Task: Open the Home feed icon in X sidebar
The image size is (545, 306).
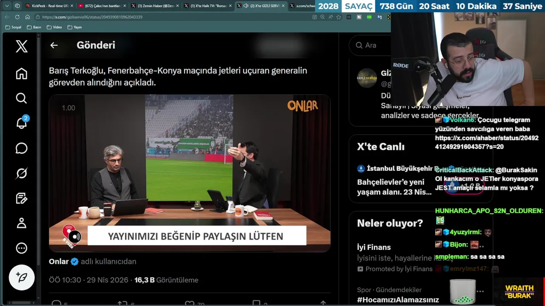Action: (22, 74)
